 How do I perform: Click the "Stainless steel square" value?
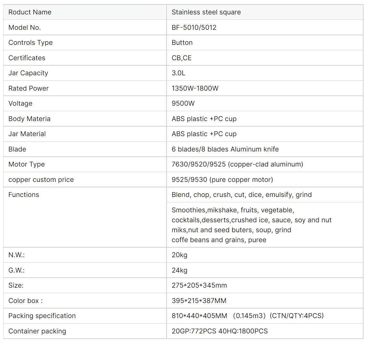(206, 12)
